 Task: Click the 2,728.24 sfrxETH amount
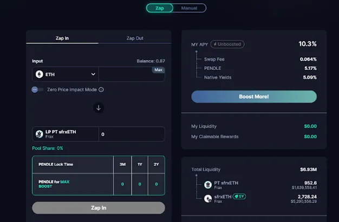(x=307, y=197)
